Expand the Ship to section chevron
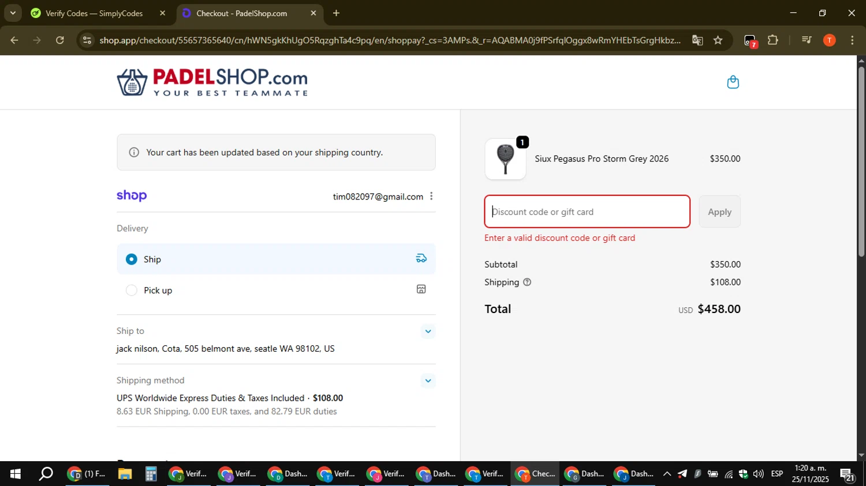Screen dimensions: 866x486 (428, 331)
